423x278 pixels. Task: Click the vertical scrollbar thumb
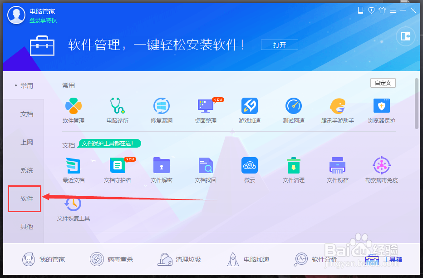[417, 104]
